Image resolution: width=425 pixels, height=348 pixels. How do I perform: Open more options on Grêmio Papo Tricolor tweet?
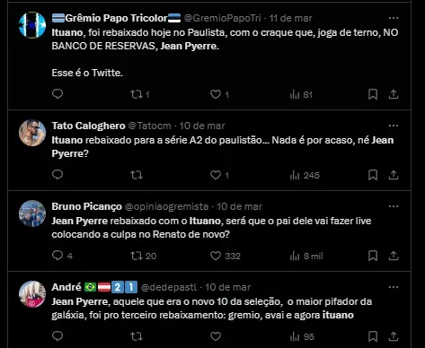coord(394,18)
